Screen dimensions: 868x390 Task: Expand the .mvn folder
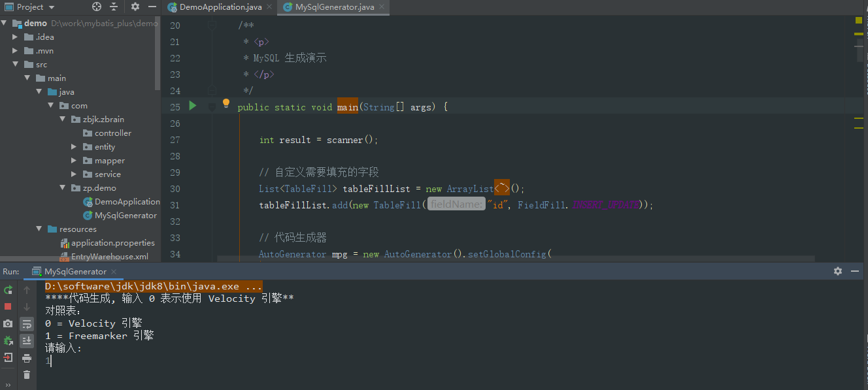(x=15, y=50)
